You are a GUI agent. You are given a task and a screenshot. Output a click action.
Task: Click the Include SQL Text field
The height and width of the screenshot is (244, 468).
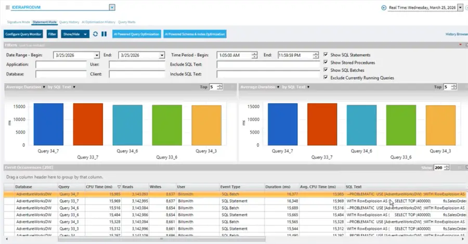click(268, 74)
